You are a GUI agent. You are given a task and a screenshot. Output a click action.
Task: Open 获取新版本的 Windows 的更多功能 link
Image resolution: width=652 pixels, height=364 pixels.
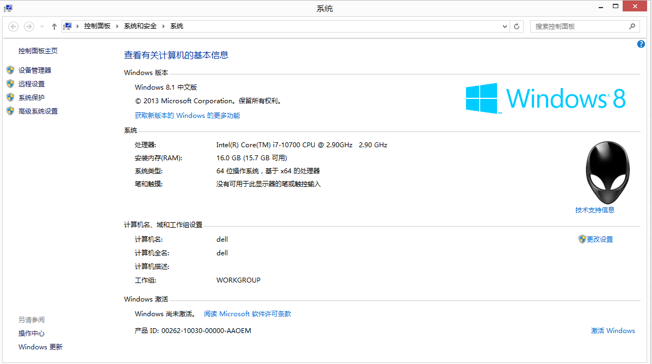point(187,116)
